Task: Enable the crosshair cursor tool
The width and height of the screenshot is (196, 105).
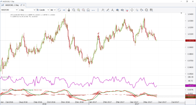Action: tap(137, 10)
